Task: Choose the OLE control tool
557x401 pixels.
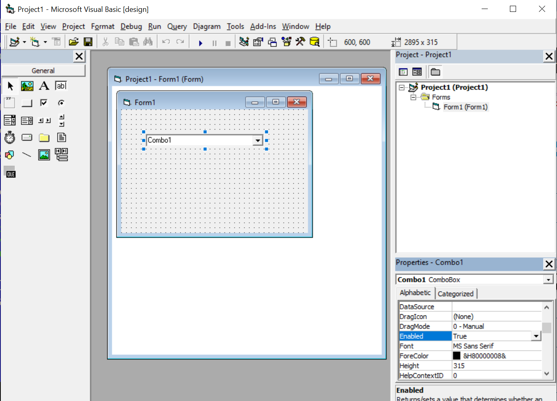Action: point(10,172)
